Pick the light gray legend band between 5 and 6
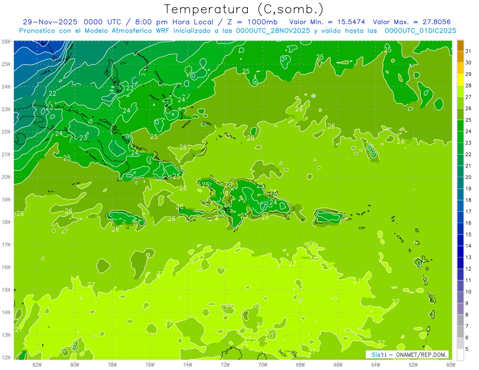 460,343
